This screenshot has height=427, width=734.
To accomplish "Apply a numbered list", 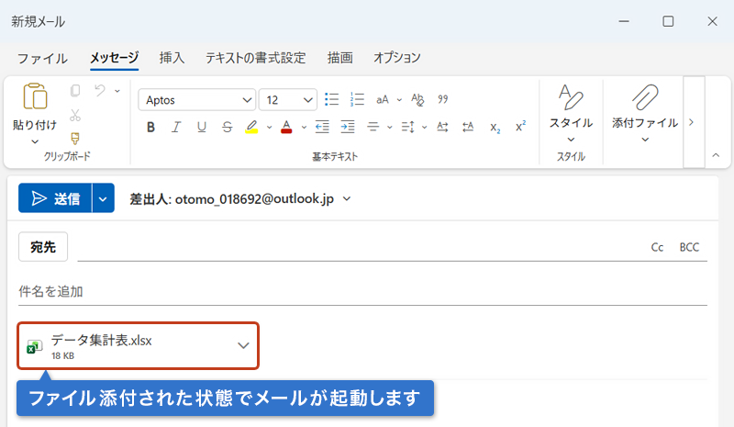I will [x=357, y=99].
